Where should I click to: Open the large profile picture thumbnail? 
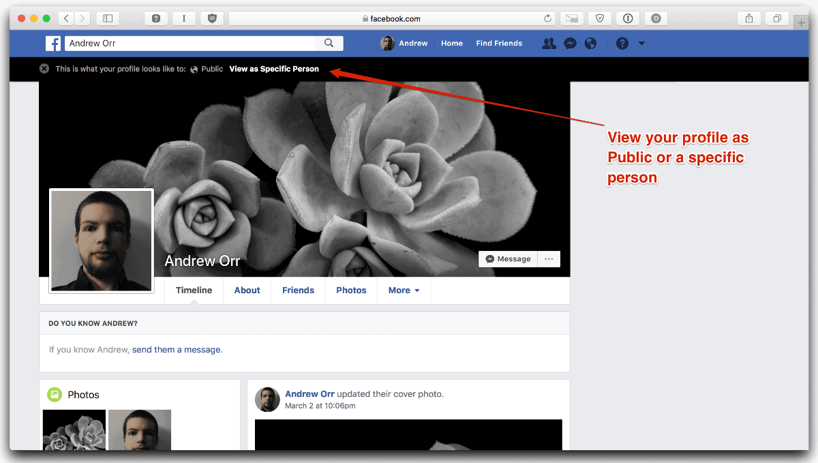point(102,241)
